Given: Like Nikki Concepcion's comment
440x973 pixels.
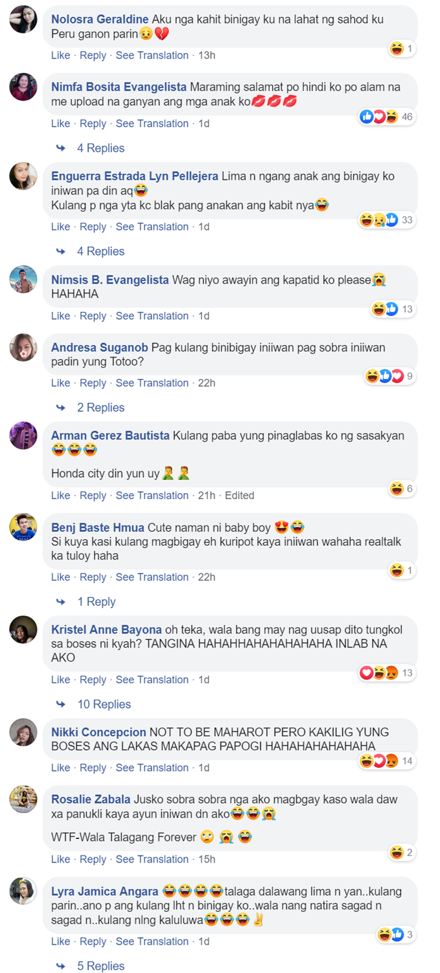Looking at the screenshot, I should tap(60, 767).
